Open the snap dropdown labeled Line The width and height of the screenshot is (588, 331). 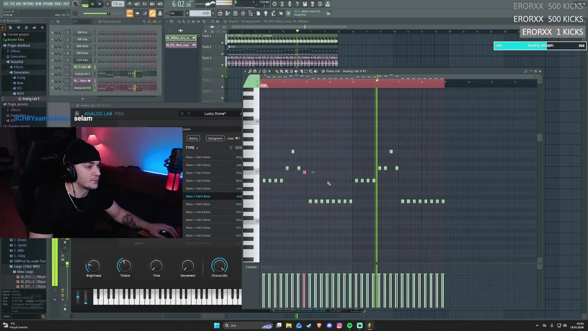175,13
